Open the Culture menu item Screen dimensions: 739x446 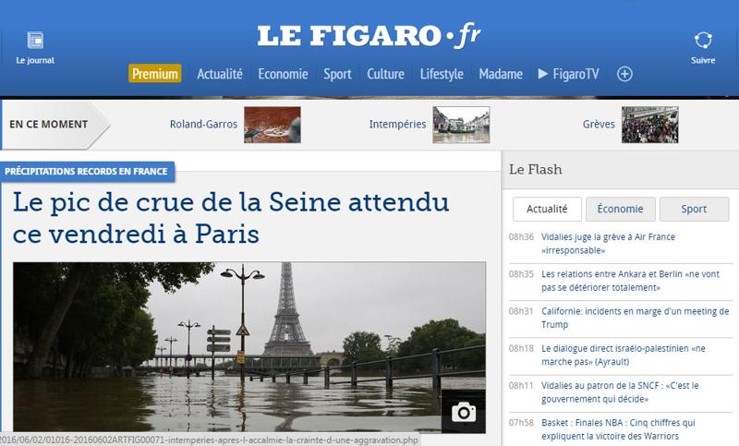tap(385, 74)
